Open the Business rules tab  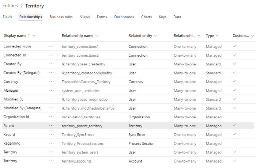(x=61, y=17)
